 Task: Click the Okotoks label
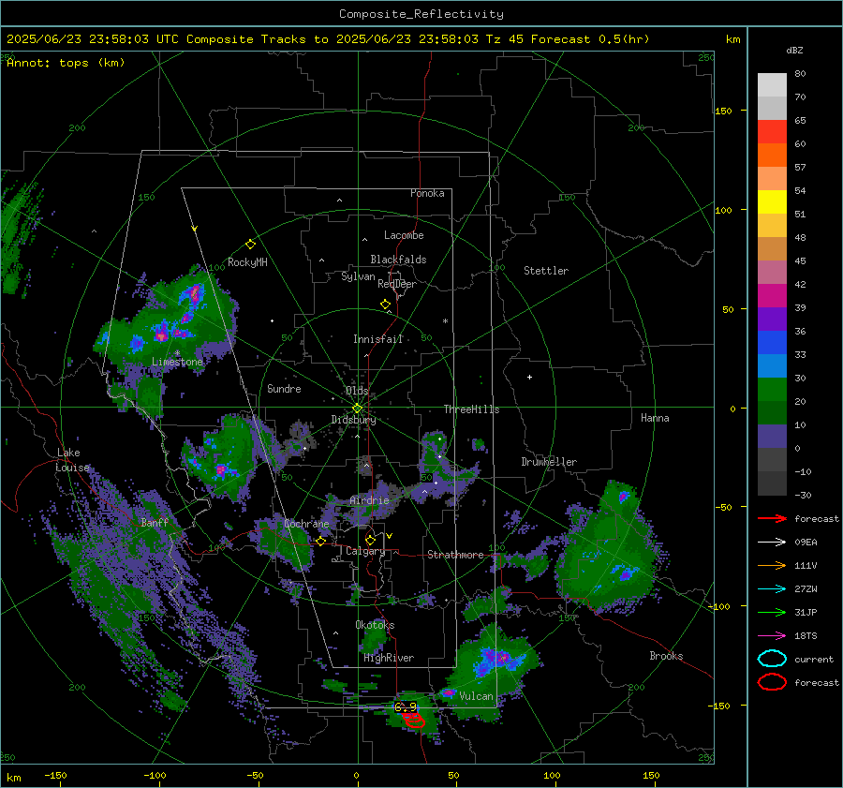375,625
